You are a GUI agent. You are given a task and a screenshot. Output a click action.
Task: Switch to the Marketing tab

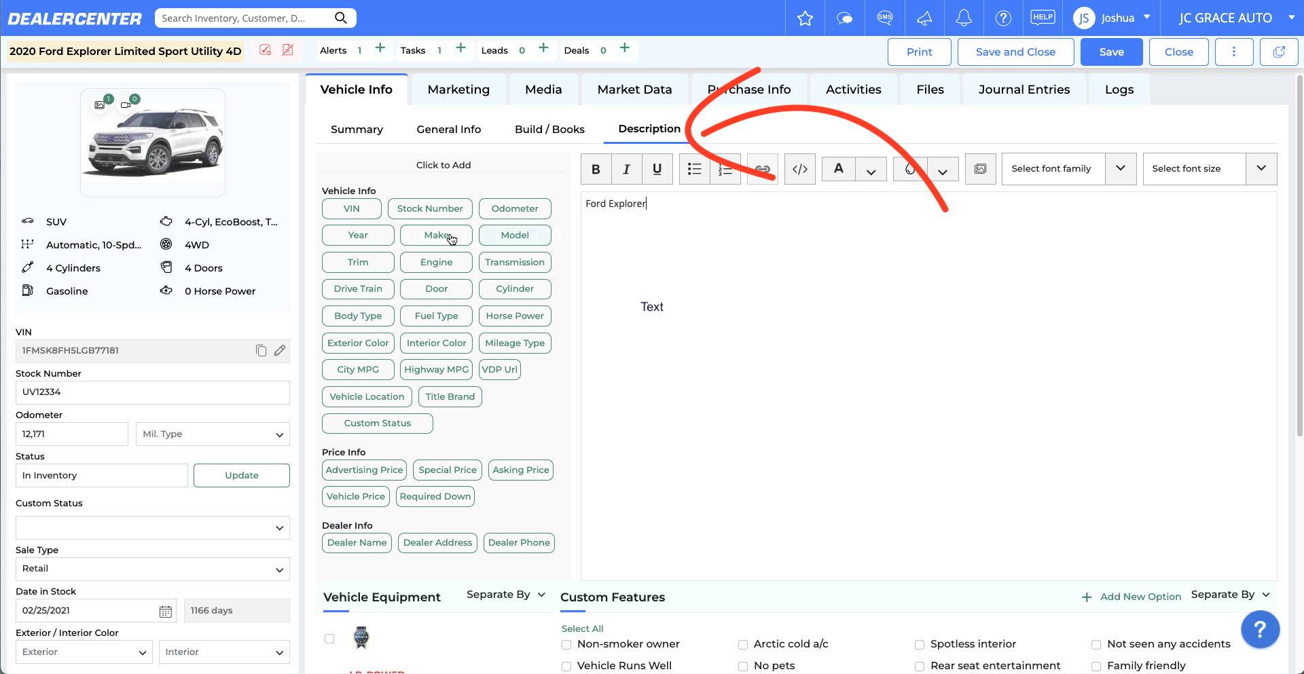(458, 90)
